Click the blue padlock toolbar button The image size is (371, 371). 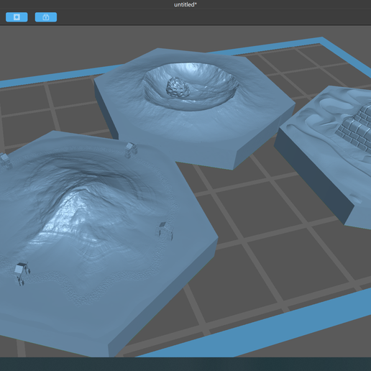pyautogui.click(x=46, y=17)
